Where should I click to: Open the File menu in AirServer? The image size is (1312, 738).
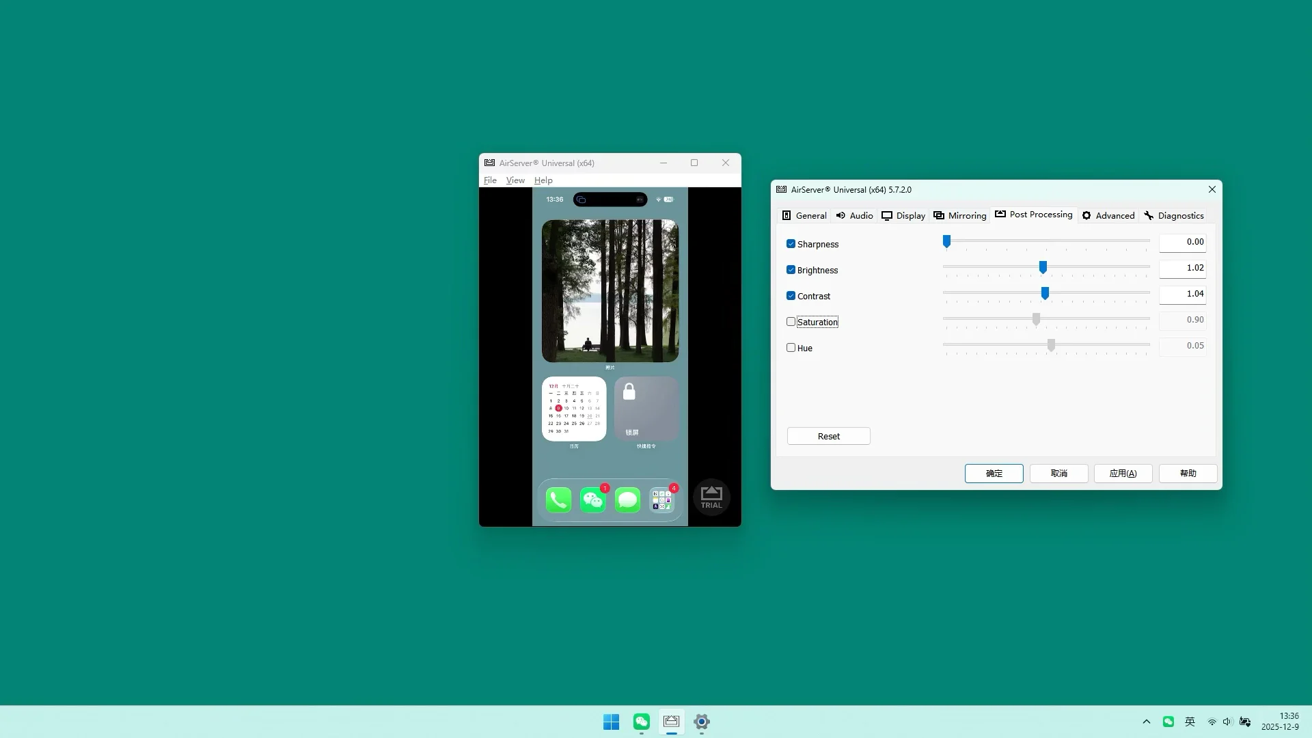click(490, 180)
